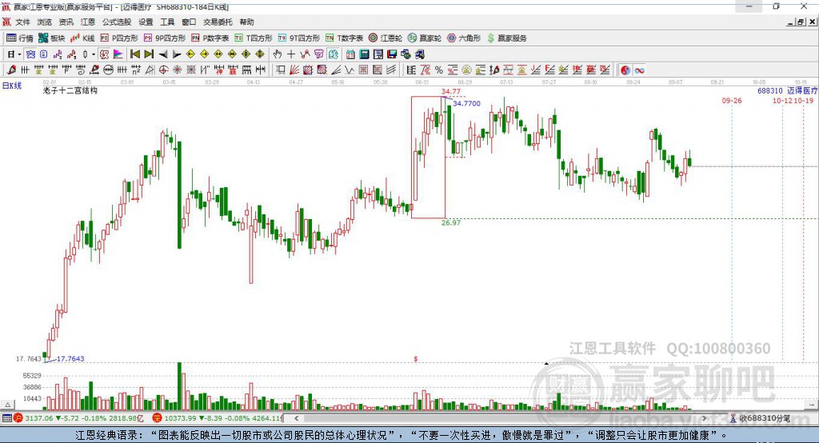Click the red colored flag icon

point(118,54)
